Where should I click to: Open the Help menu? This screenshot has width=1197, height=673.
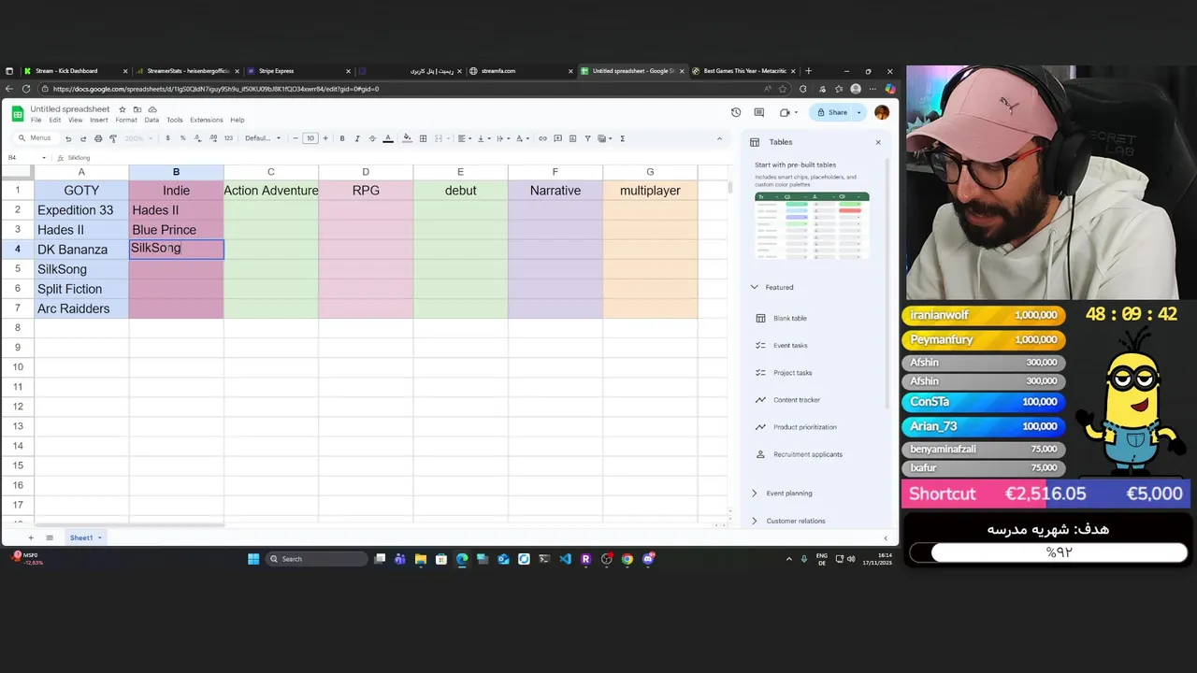[x=238, y=120]
